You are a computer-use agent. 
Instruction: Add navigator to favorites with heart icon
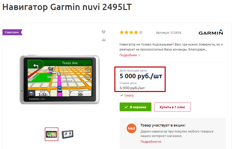[104, 32]
